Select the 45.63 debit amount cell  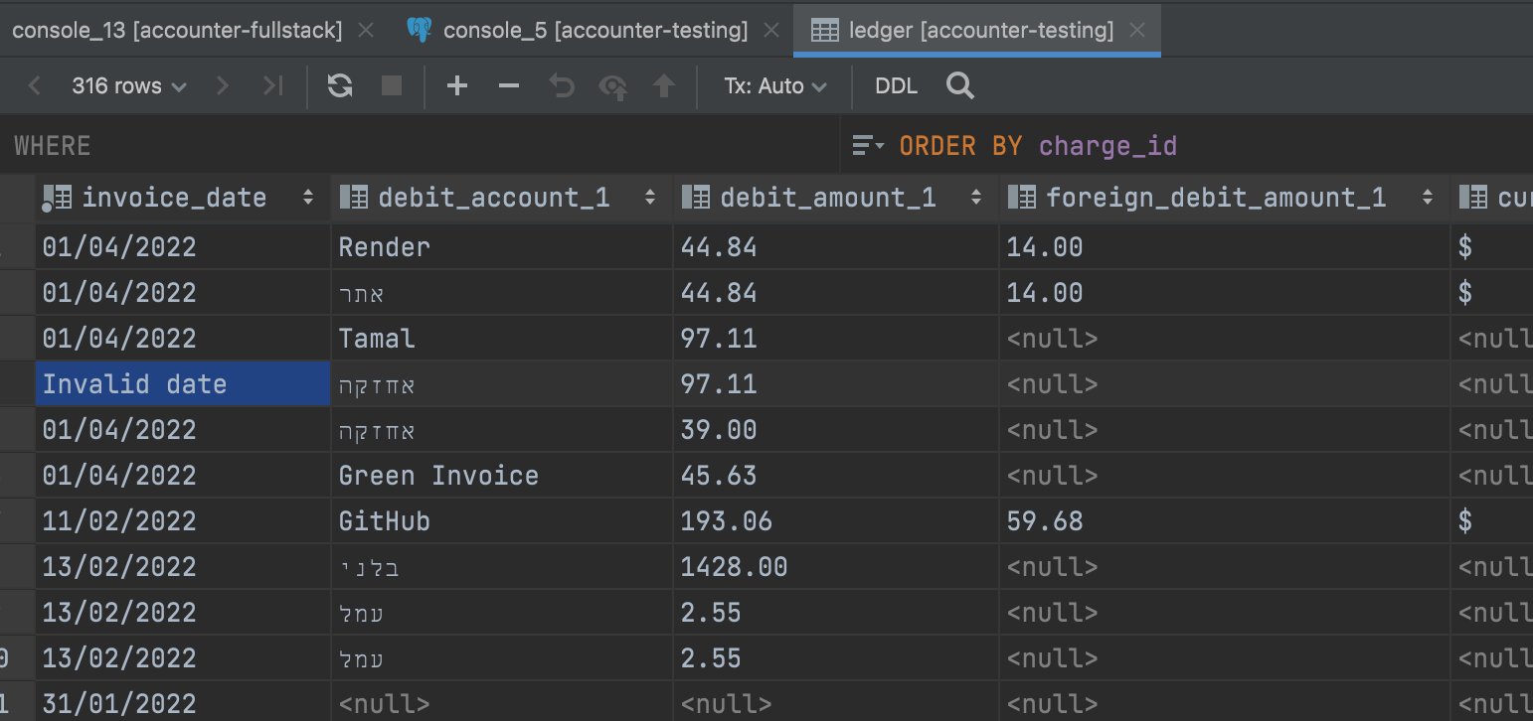pyautogui.click(x=836, y=476)
